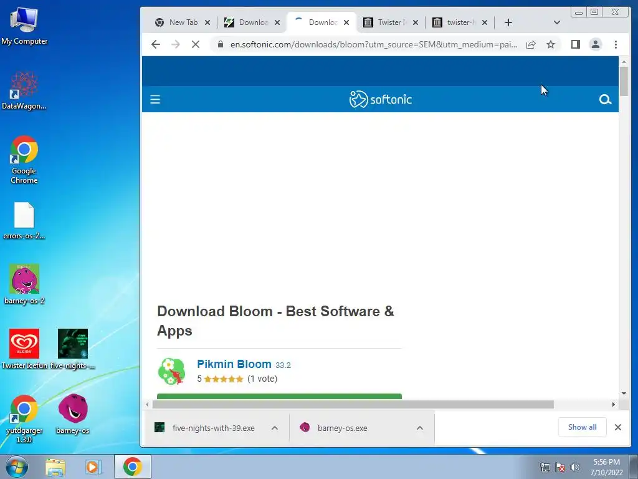Click the horizontal scroll right arrow

pyautogui.click(x=614, y=404)
